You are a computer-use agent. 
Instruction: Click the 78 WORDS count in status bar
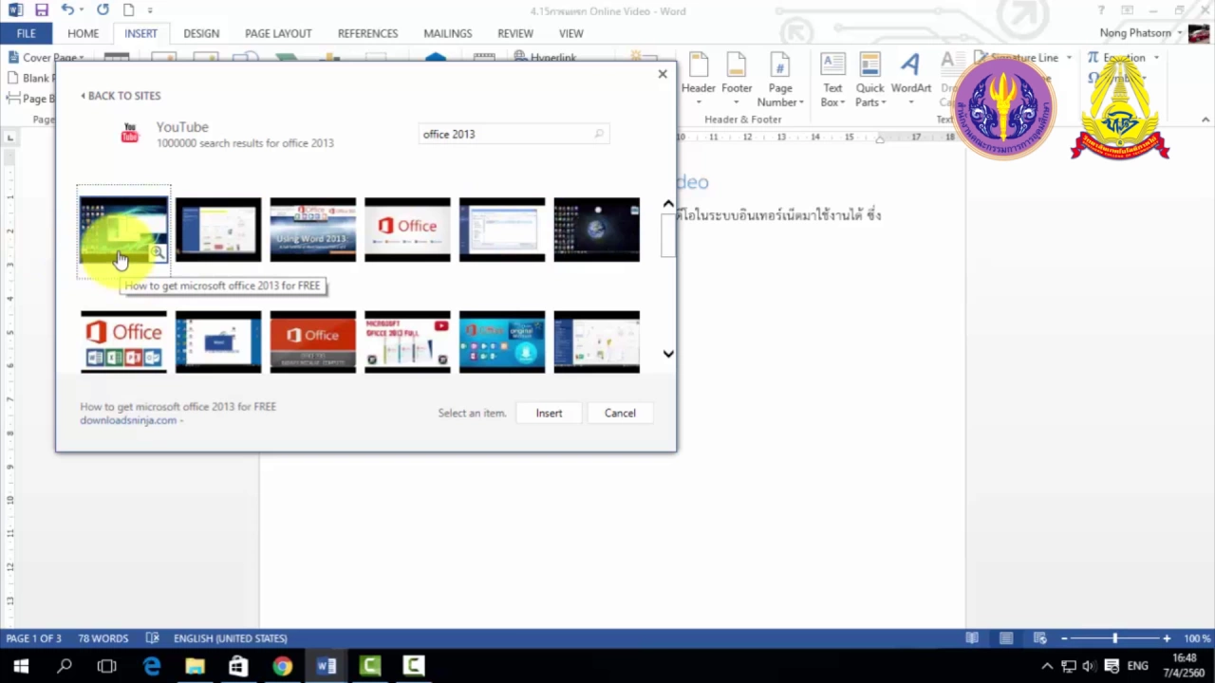pyautogui.click(x=103, y=638)
